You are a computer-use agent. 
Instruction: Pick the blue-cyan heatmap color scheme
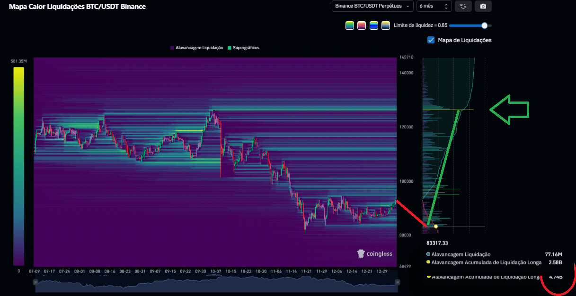click(x=374, y=25)
